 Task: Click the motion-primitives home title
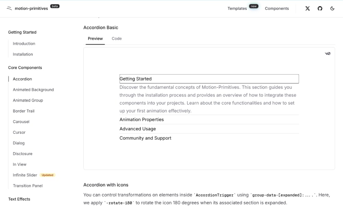pos(31,8)
